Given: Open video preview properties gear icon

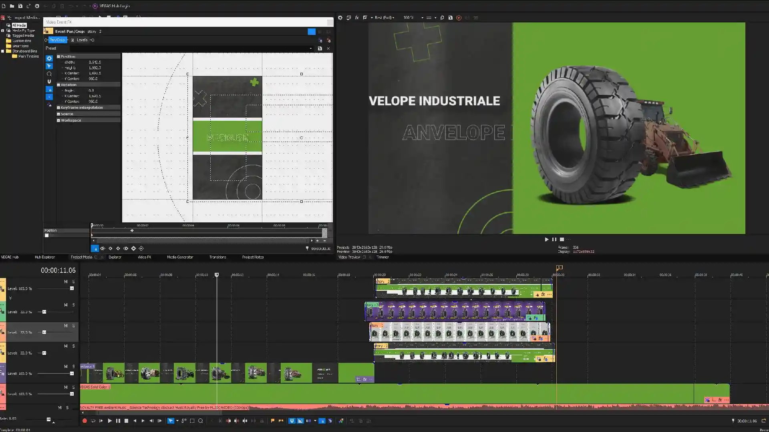Looking at the screenshot, I should tap(340, 18).
